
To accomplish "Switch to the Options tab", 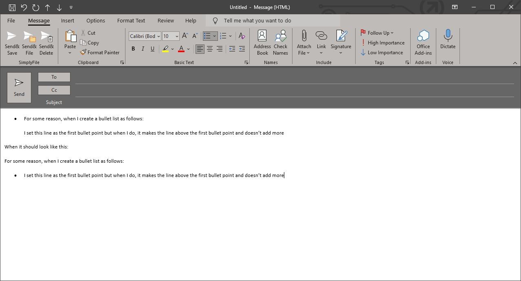I will (x=96, y=20).
